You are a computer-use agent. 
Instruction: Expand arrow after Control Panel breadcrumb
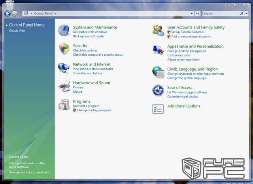pyautogui.click(x=55, y=13)
